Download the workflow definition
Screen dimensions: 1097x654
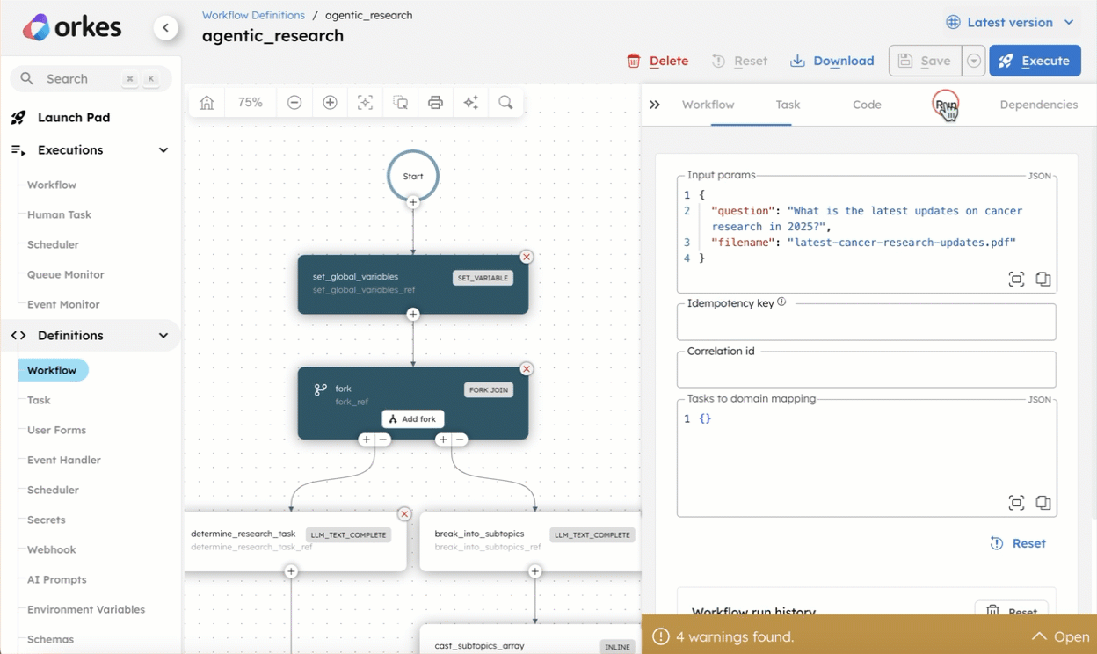pos(832,61)
